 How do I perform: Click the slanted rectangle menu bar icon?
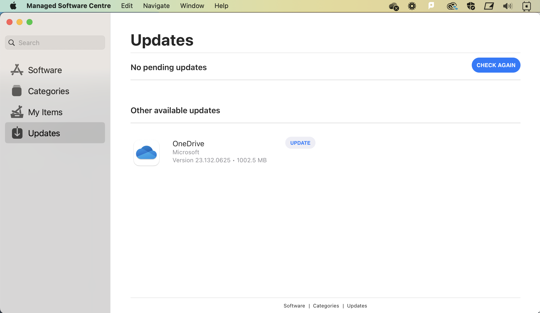pyautogui.click(x=489, y=6)
